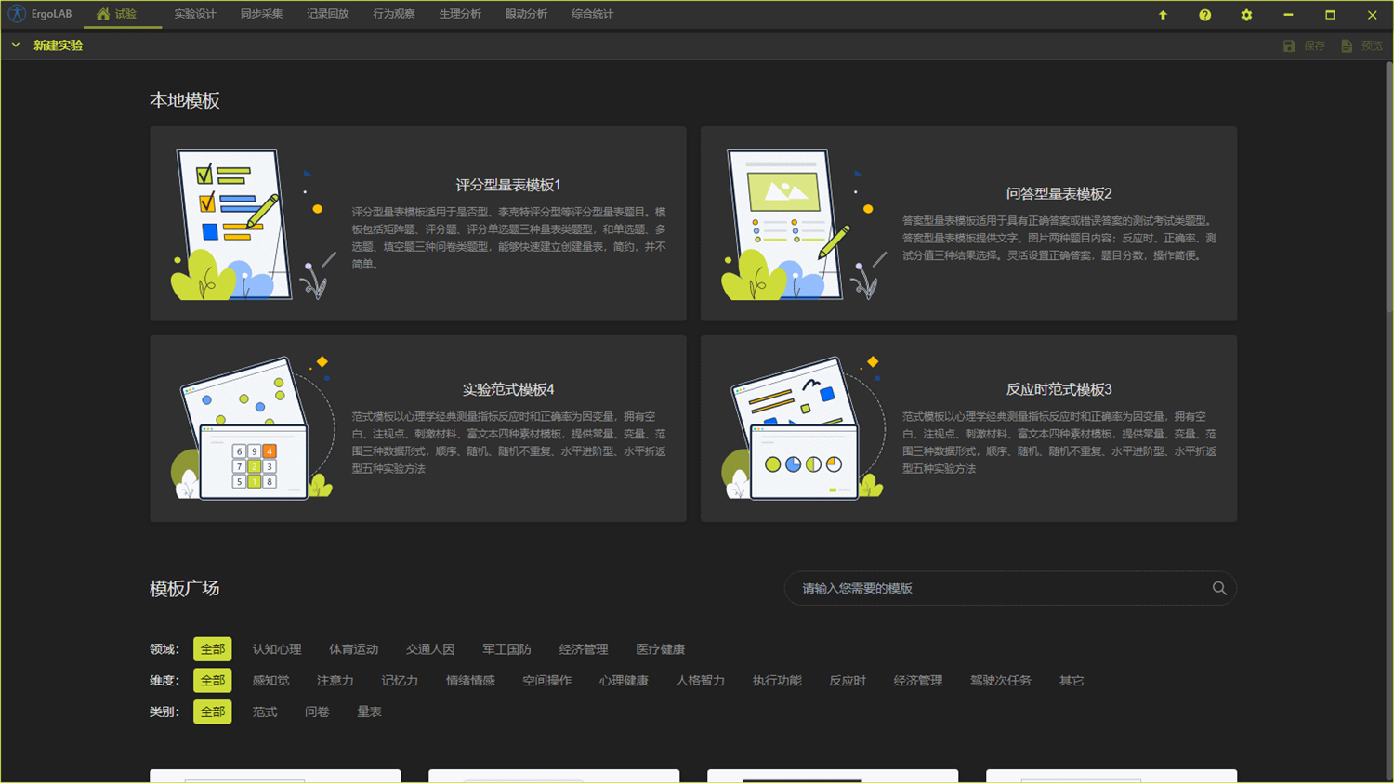1394x783 pixels.
Task: Collapse the 新建实验 section chevron
Action: 16,45
